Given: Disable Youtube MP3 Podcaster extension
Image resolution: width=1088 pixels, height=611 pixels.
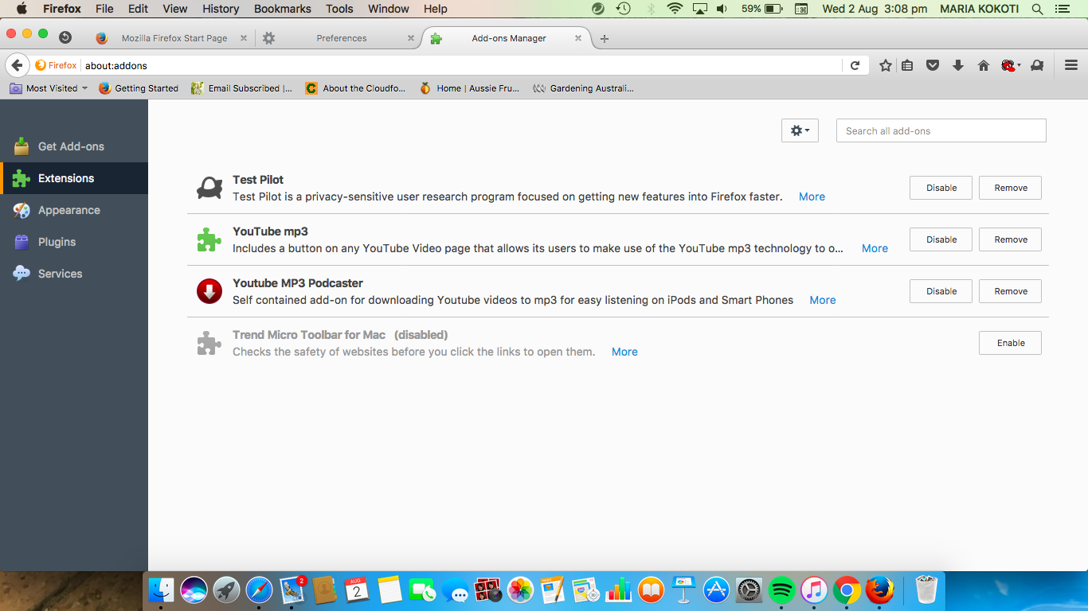Looking at the screenshot, I should (x=941, y=291).
